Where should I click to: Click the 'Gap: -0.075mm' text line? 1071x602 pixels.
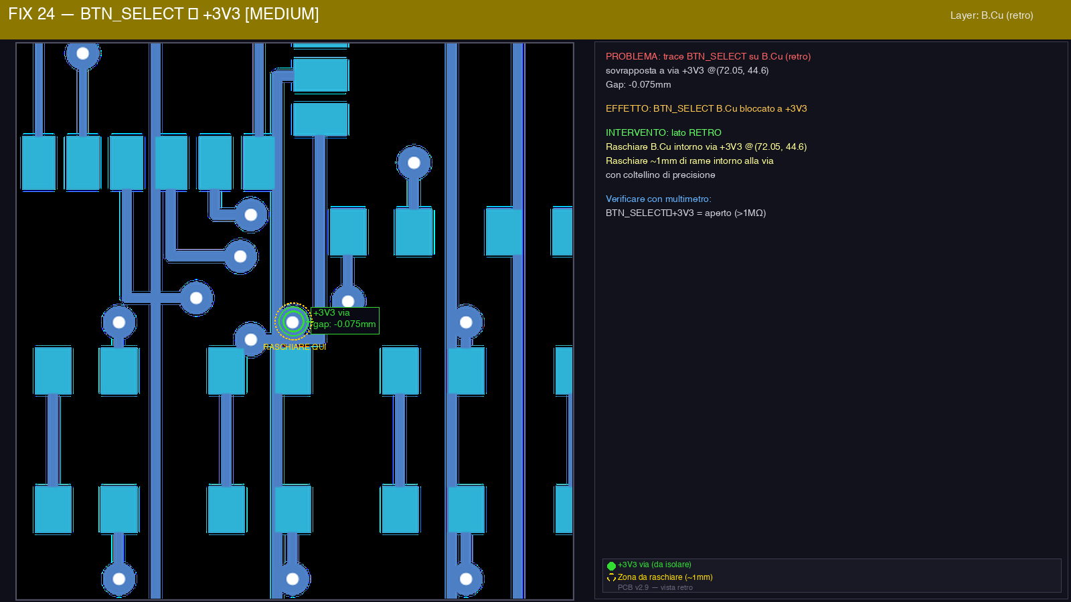638,84
